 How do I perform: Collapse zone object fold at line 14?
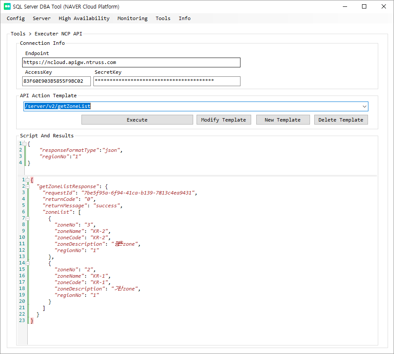coord(28,263)
